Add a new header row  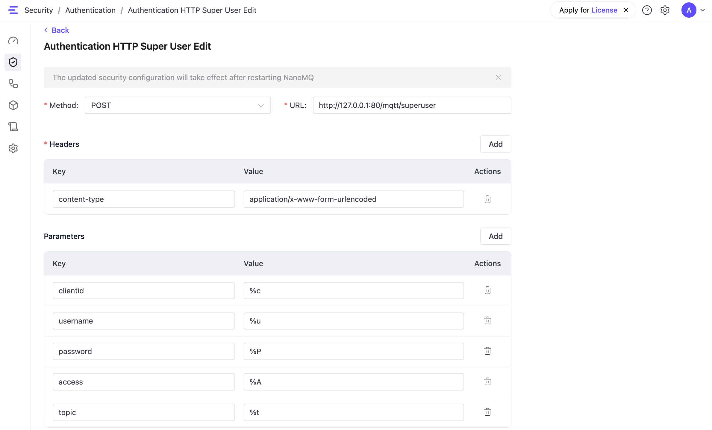[x=496, y=144]
